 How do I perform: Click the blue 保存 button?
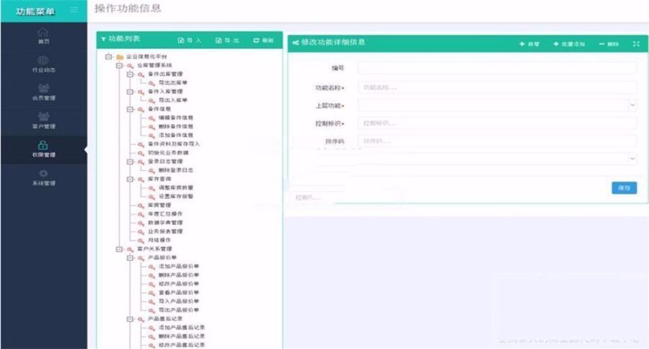tap(624, 187)
